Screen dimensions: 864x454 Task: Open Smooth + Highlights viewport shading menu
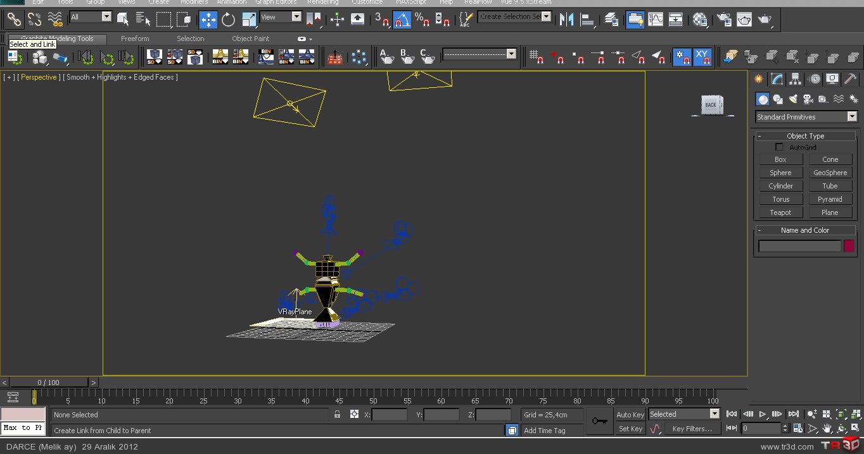[122, 77]
